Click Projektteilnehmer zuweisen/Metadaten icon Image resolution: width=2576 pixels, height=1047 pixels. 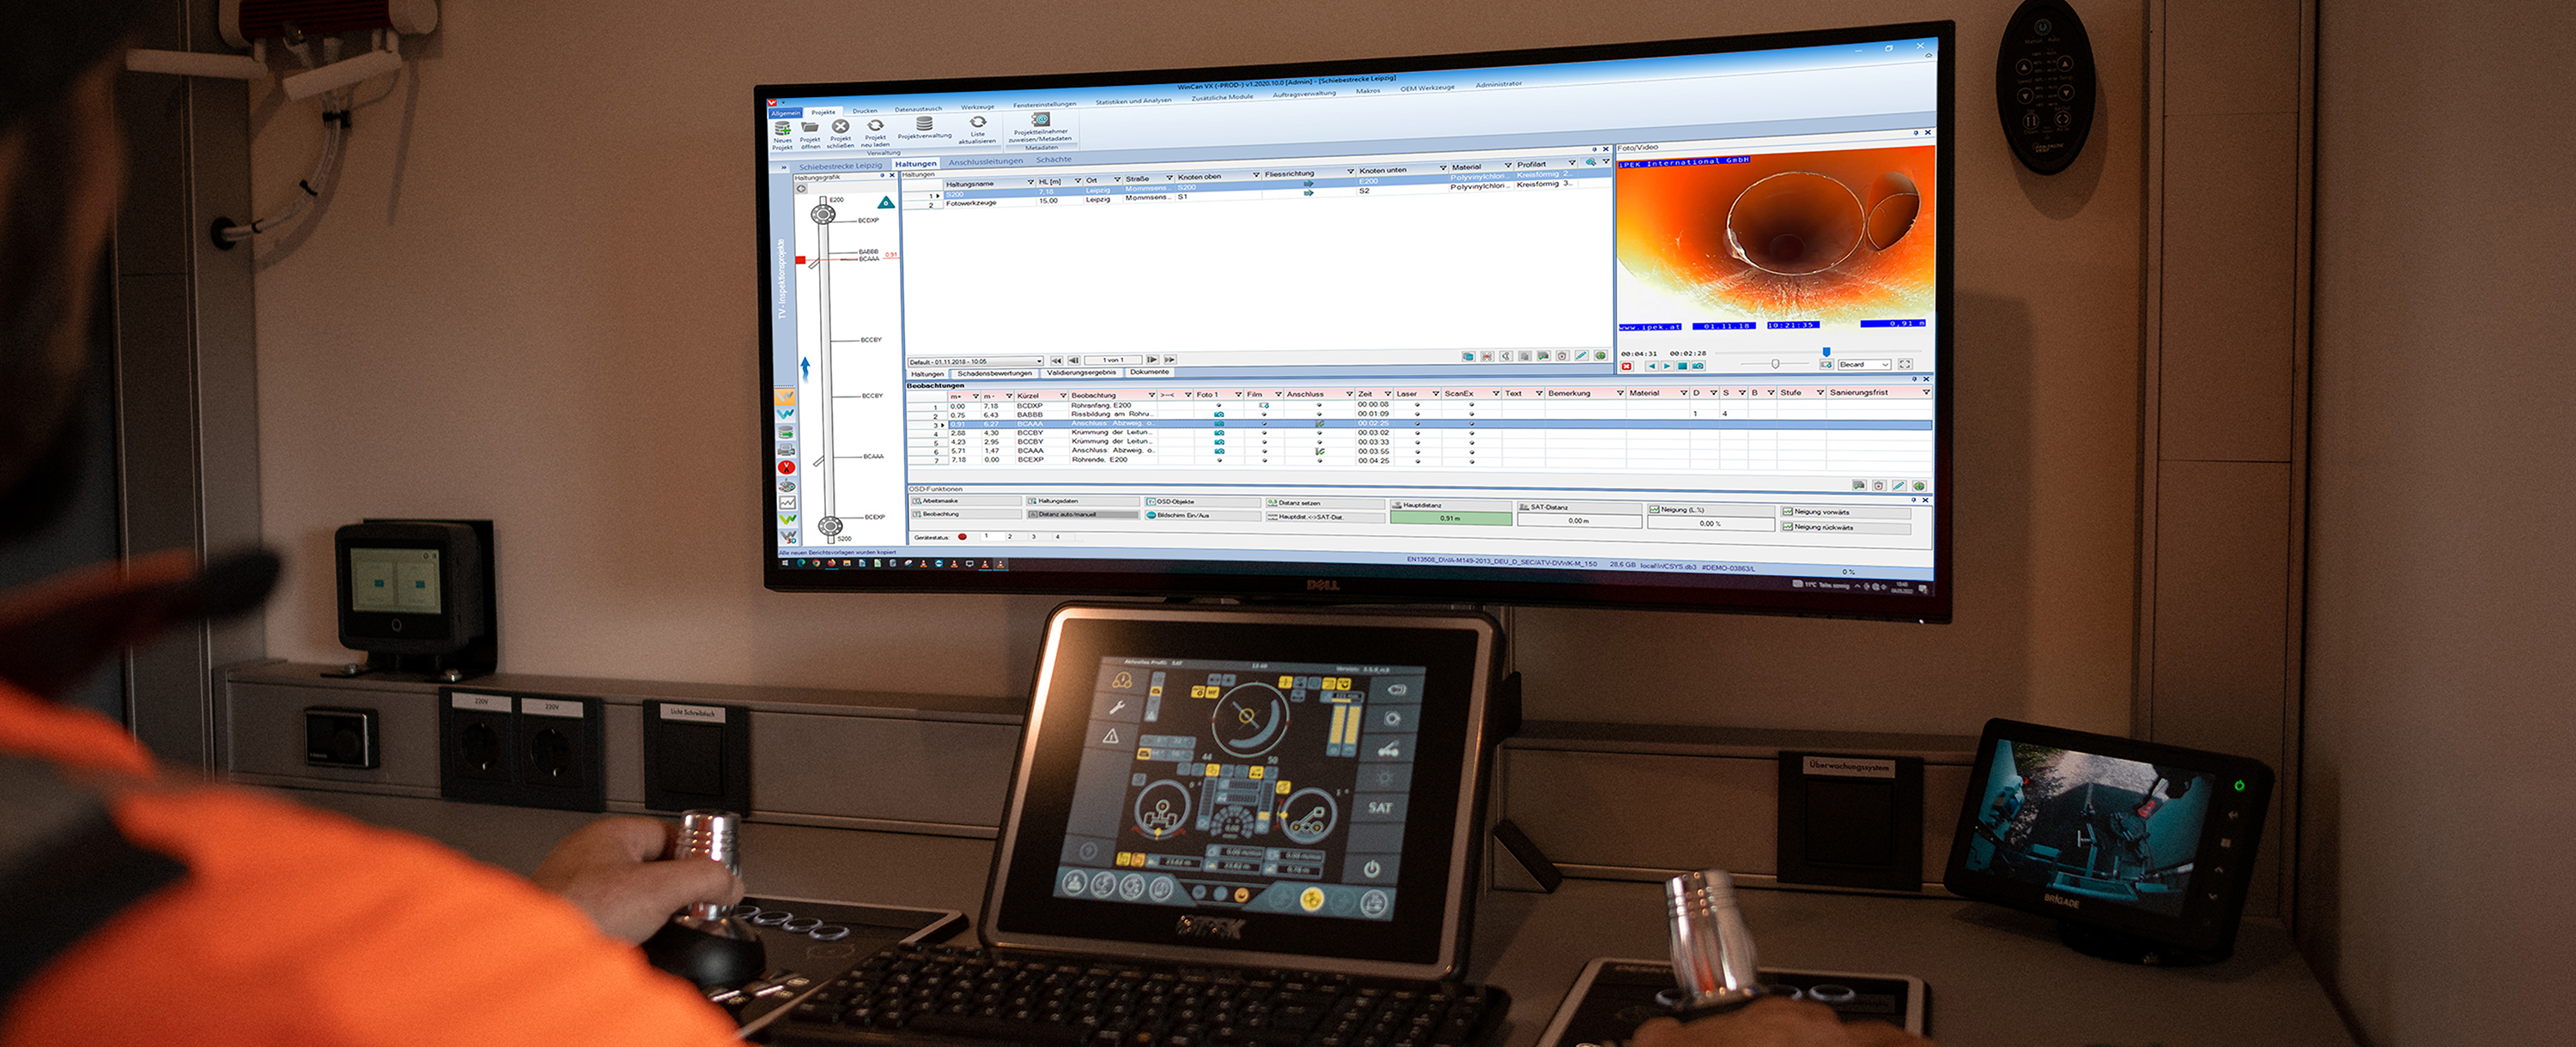click(x=1041, y=119)
